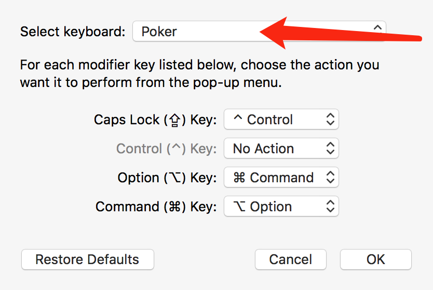Viewport: 433px width, 290px height.
Task: Cancel the modifier keys dialog
Action: [291, 259]
